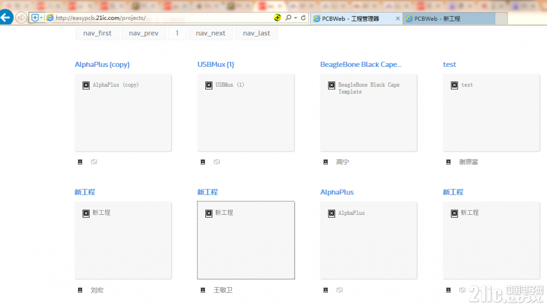Open the 新工程 title link above 刘宏
Viewport: 547px width, 307px height.
click(85, 192)
